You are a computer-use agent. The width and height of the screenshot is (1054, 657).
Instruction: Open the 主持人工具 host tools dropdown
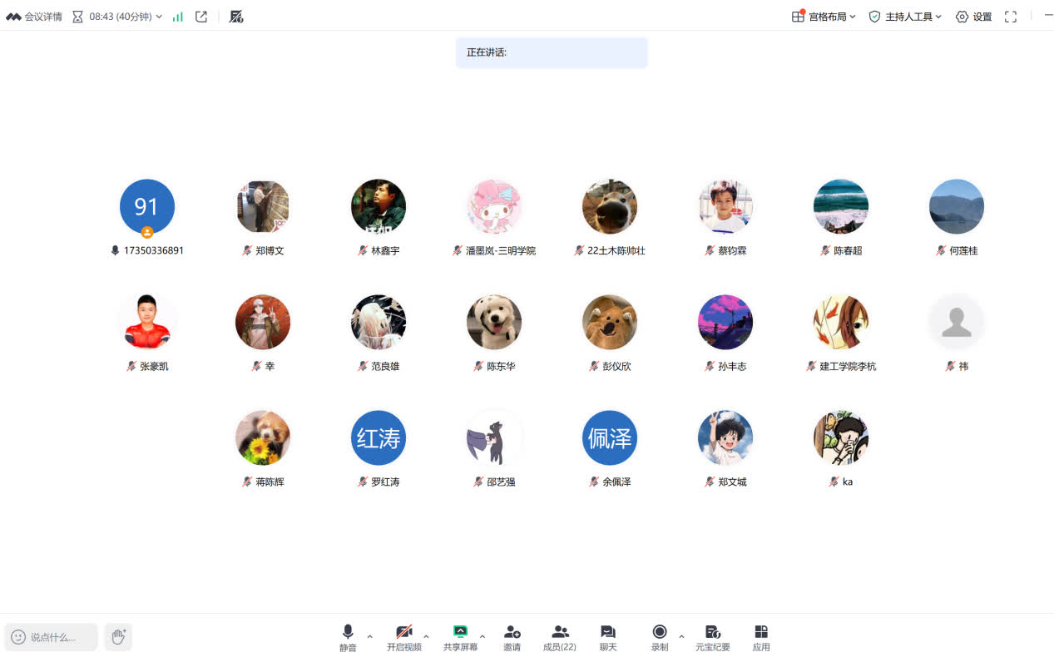point(905,17)
